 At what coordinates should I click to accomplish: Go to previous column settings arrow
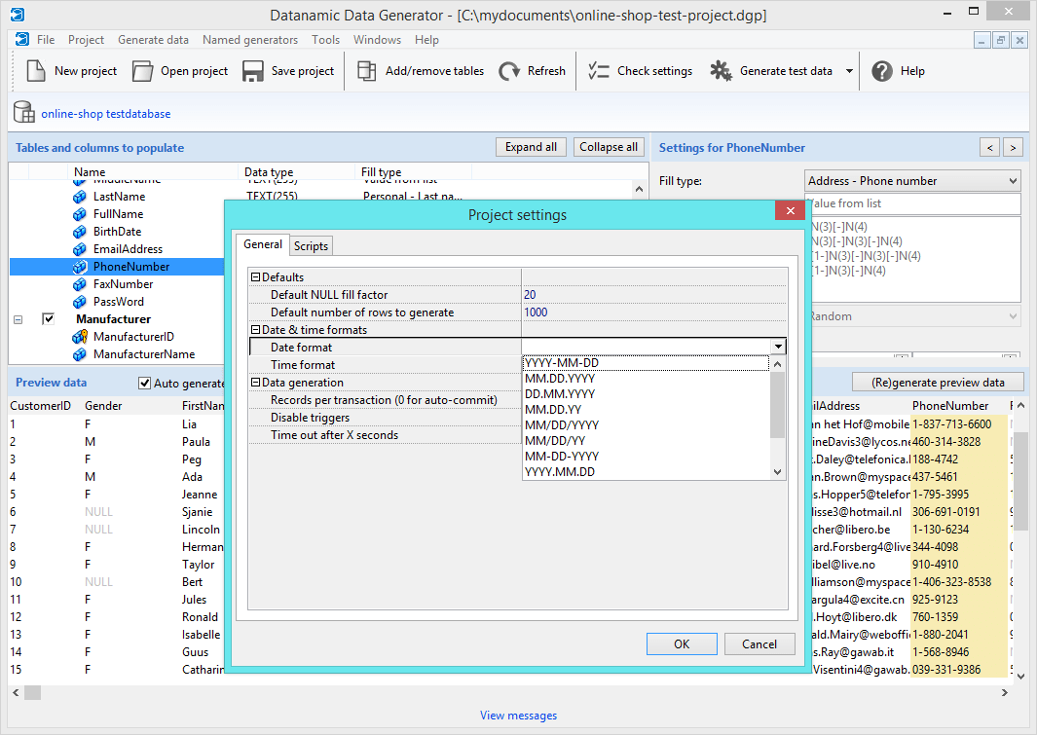pos(989,147)
